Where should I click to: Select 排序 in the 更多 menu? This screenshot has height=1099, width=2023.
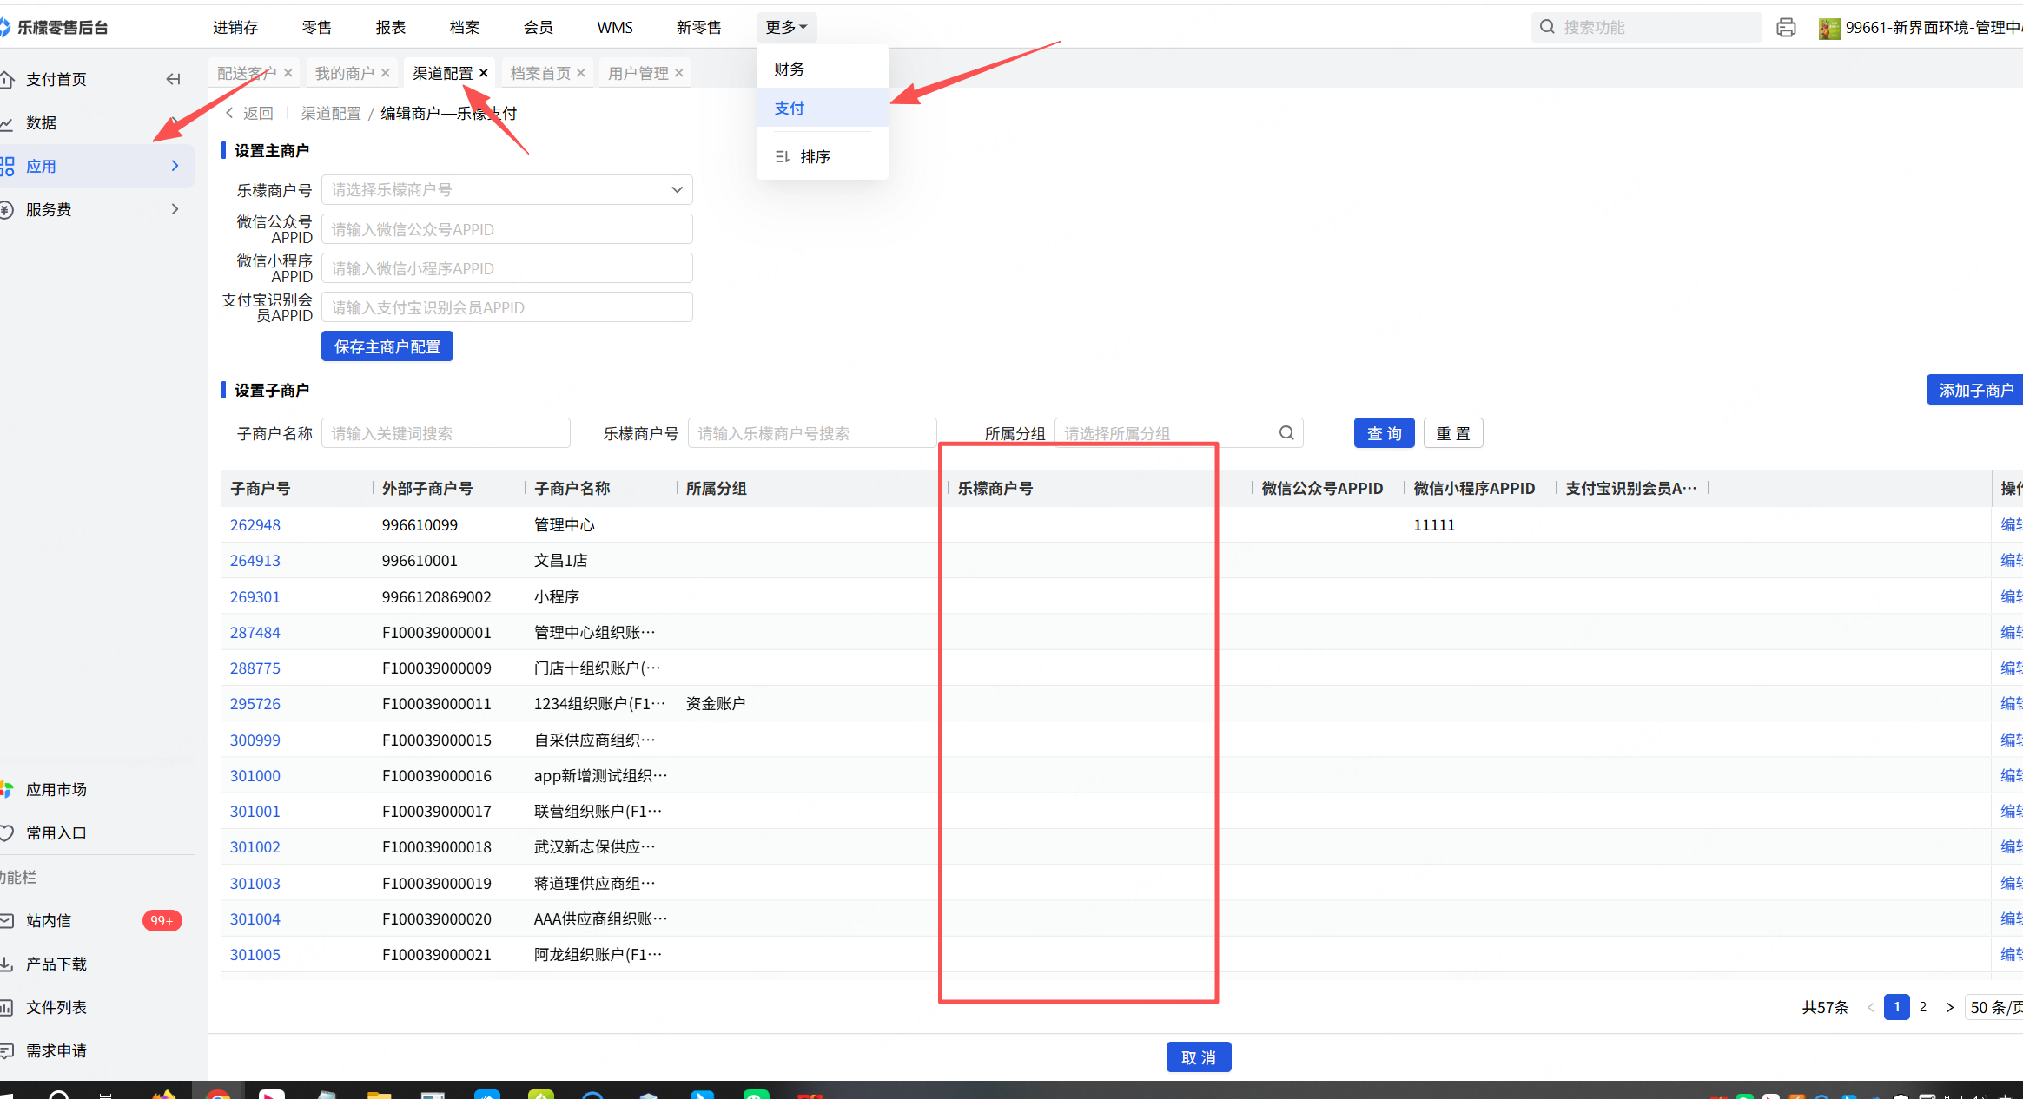tap(815, 157)
